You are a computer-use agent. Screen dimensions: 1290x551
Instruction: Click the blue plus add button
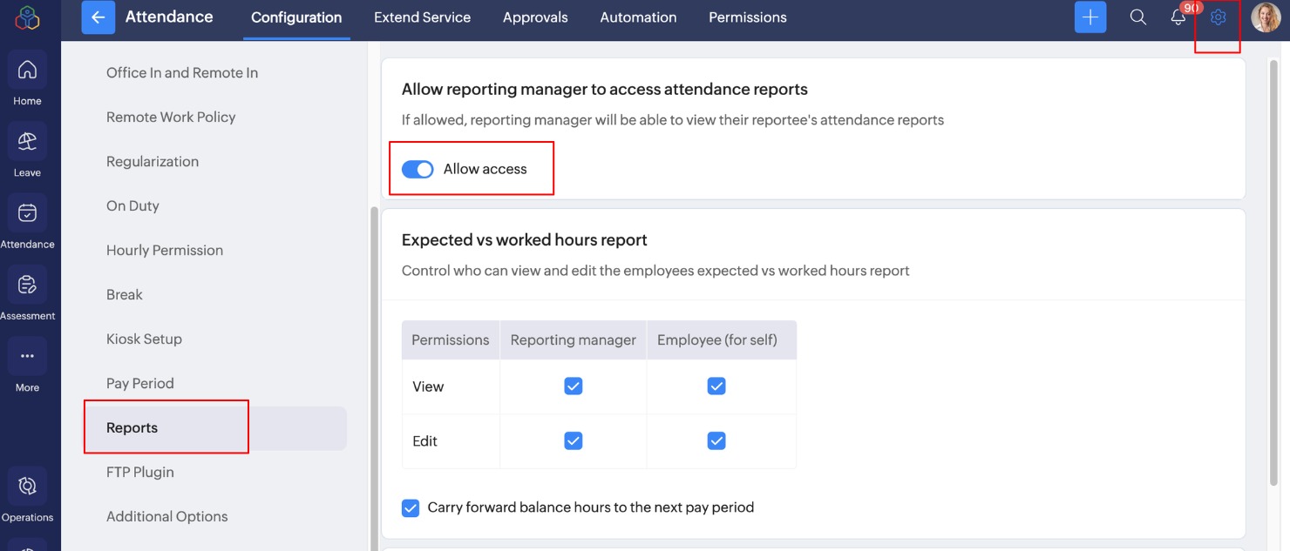[1090, 17]
